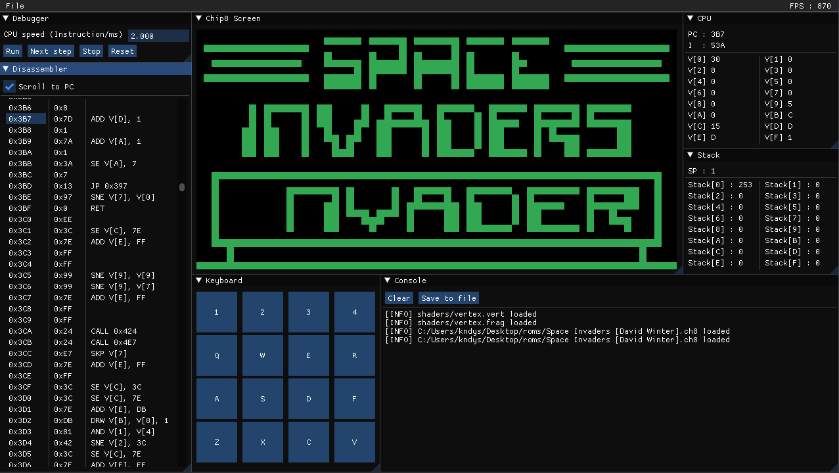
Task: Stop the emulator execution
Action: click(91, 51)
